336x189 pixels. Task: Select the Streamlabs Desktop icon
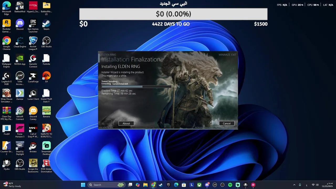(x=46, y=149)
